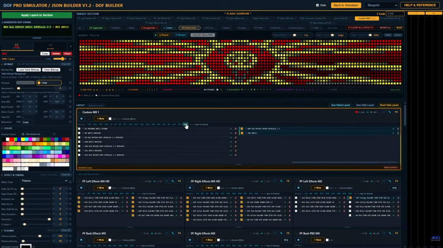
Task: Go Back to Simulator
Action: coord(346,5)
